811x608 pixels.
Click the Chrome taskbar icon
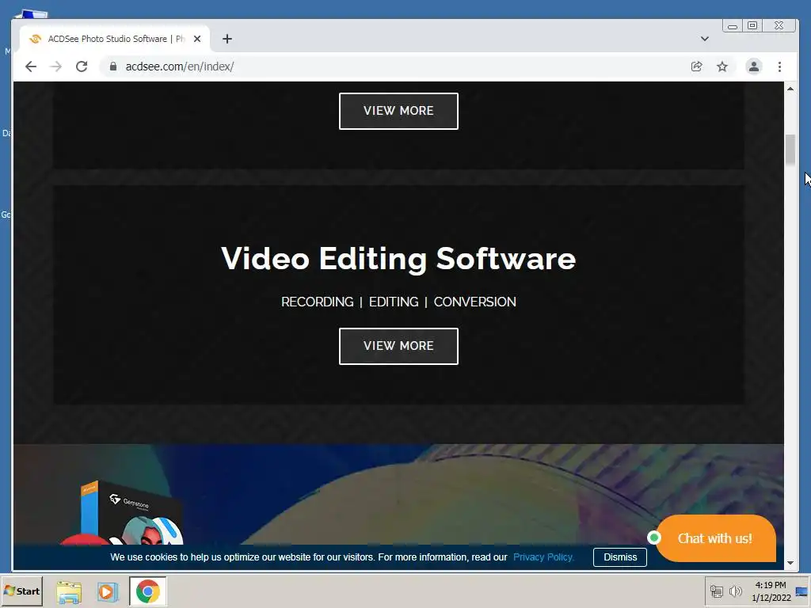point(148,591)
